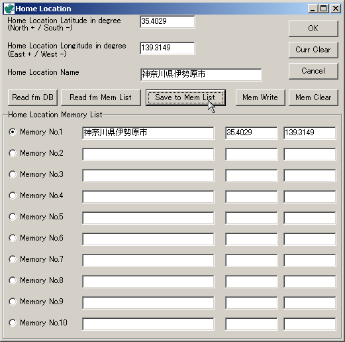This screenshot has width=345, height=342.
Task: Click the Curr Clear button
Action: 313,50
